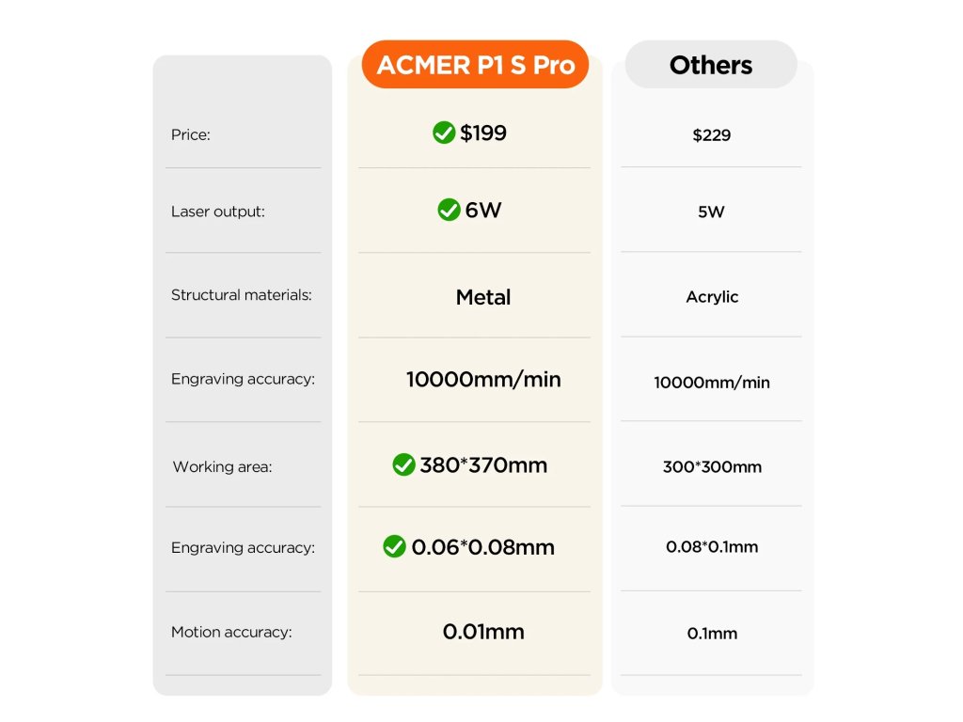Select the 300*300mm working area value
The height and width of the screenshot is (722, 963).
(x=712, y=467)
